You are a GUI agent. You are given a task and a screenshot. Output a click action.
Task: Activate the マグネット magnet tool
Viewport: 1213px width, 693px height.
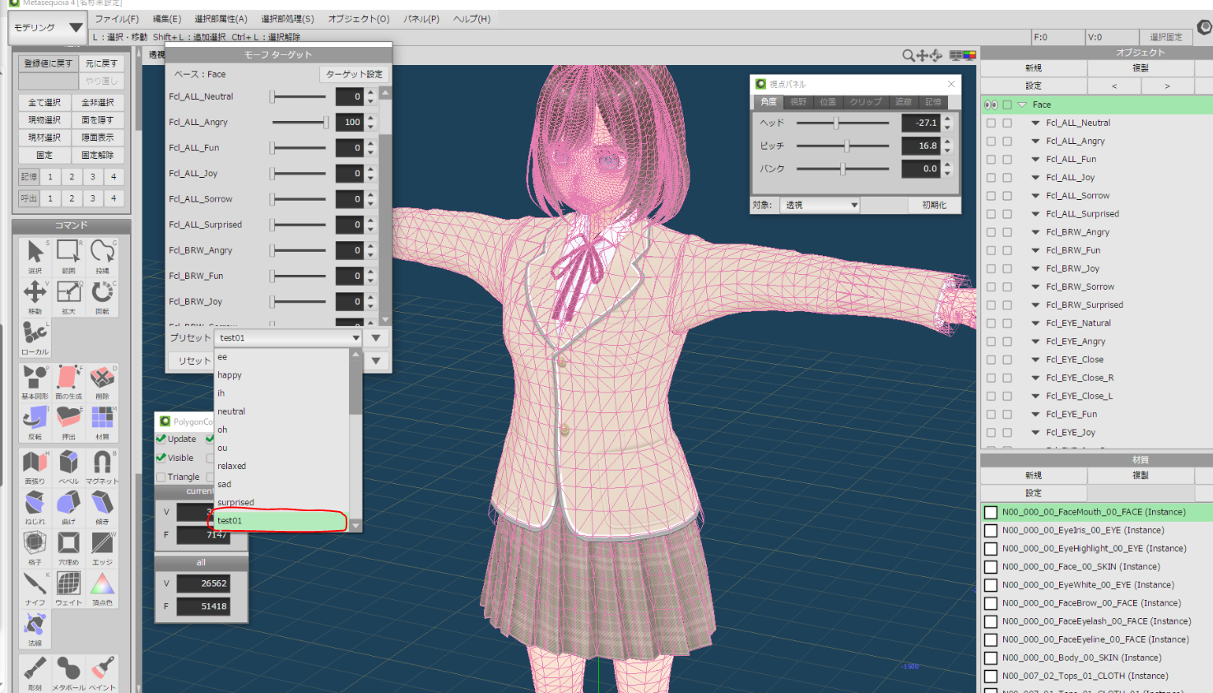click(x=102, y=467)
